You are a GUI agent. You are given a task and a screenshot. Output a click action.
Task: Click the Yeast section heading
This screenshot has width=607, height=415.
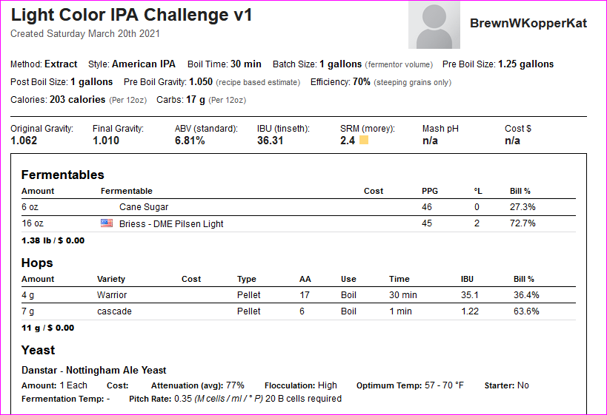coord(38,350)
